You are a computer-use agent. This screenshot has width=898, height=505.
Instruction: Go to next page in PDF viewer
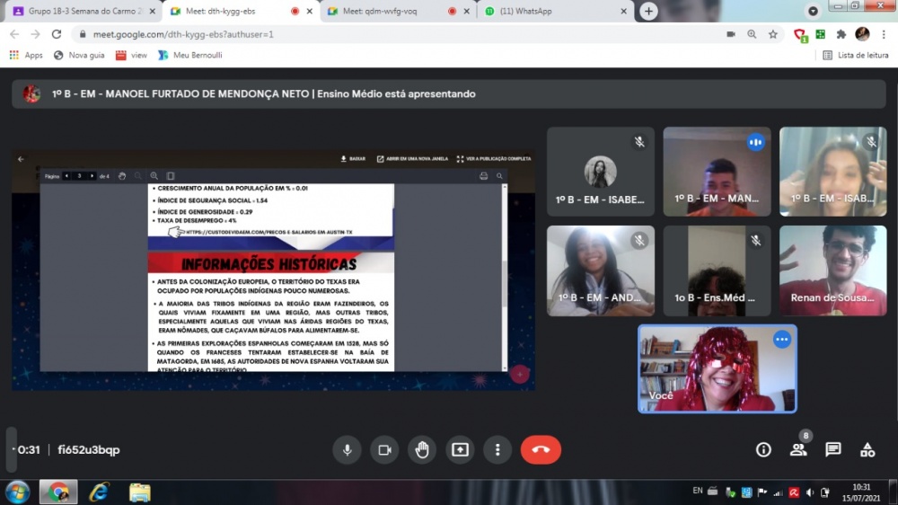click(92, 176)
